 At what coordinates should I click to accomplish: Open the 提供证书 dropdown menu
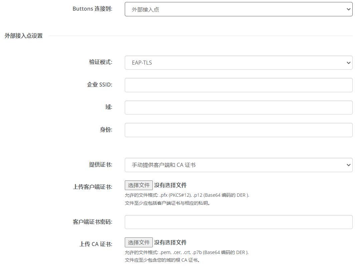[239, 165]
